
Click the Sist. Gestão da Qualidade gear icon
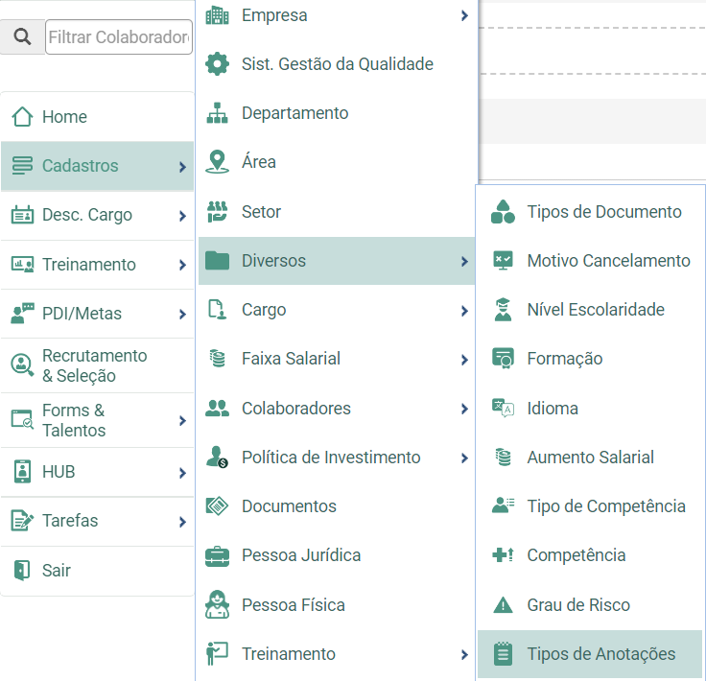click(x=217, y=64)
